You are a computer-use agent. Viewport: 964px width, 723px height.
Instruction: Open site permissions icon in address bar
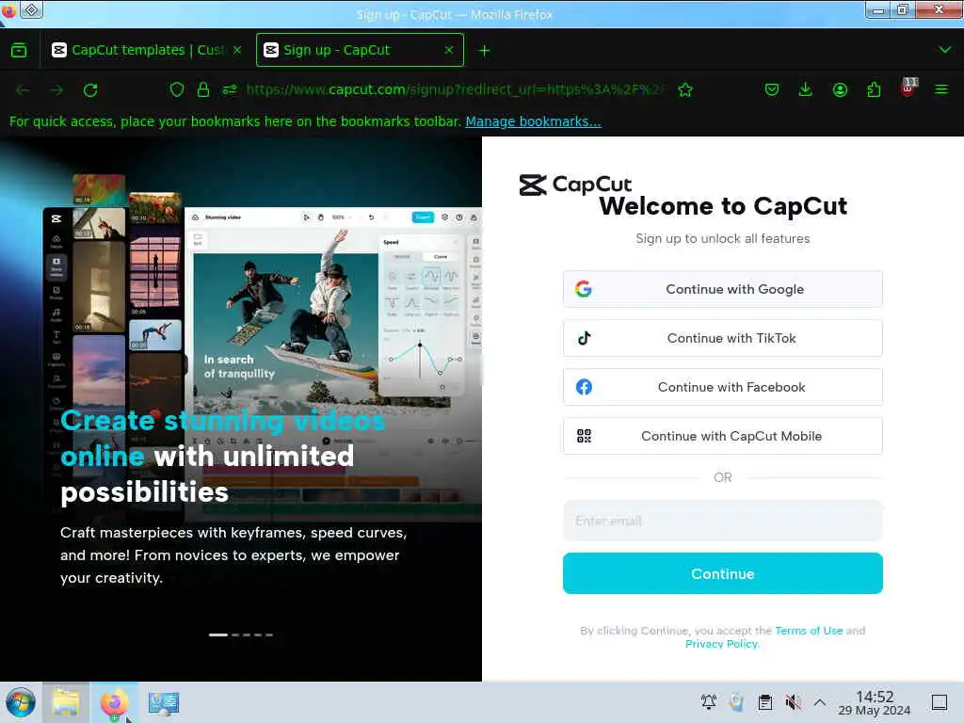click(x=230, y=89)
